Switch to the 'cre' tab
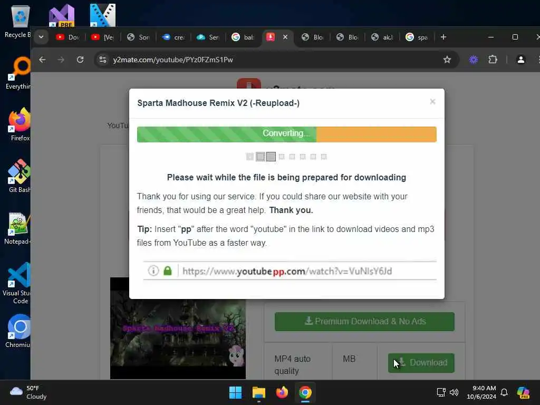The width and height of the screenshot is (540, 405). 173,37
